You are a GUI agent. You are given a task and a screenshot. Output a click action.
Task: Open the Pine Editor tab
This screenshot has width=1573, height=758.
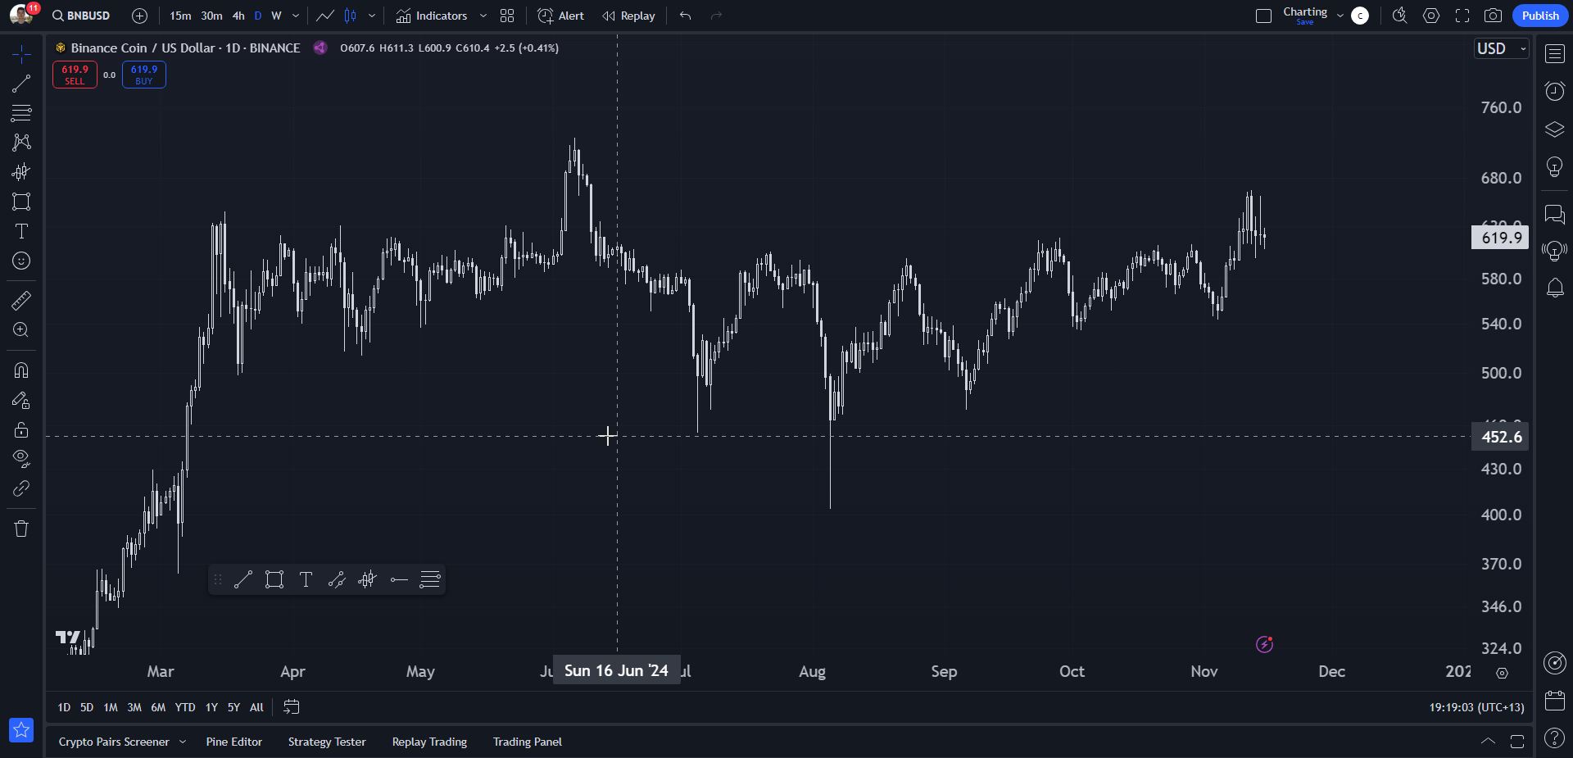(x=234, y=742)
